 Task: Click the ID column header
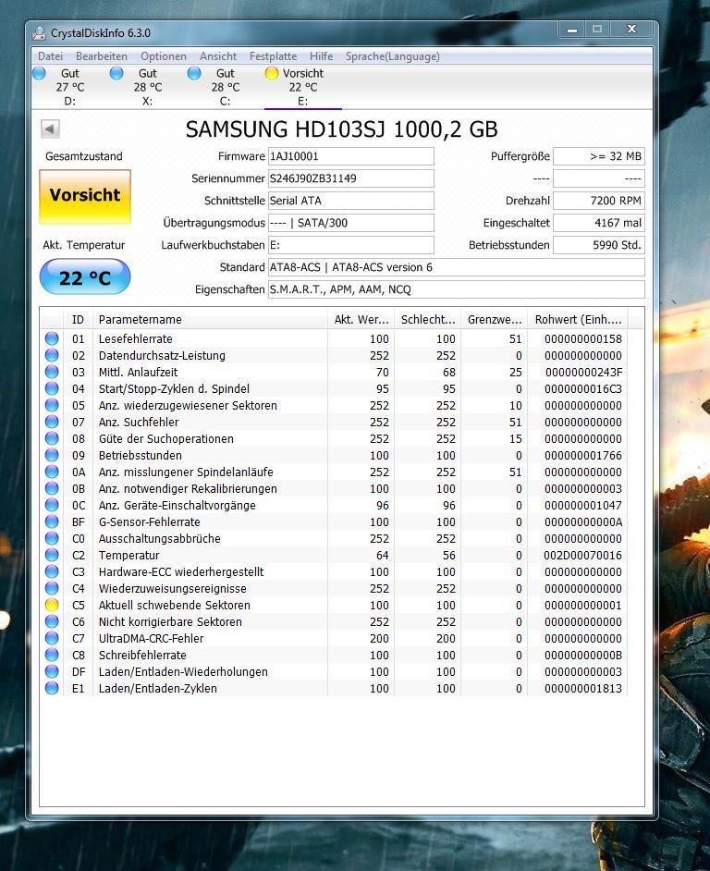[79, 319]
